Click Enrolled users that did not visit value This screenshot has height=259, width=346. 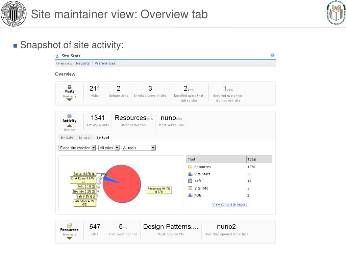coord(225,89)
